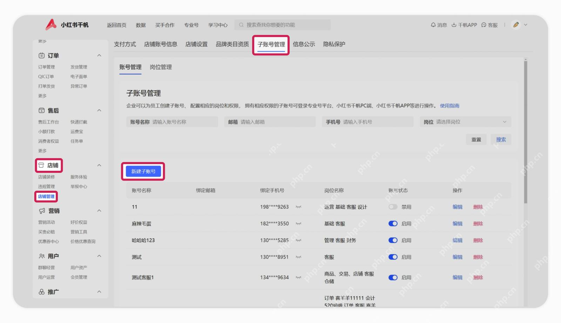Screen dimensions: 561x323
Task: Reveal phone number for 测试客服1
Action: point(298,278)
